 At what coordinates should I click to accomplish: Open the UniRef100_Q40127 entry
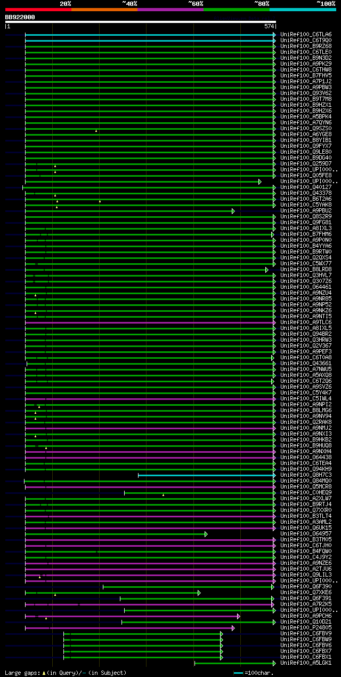pos(306,187)
